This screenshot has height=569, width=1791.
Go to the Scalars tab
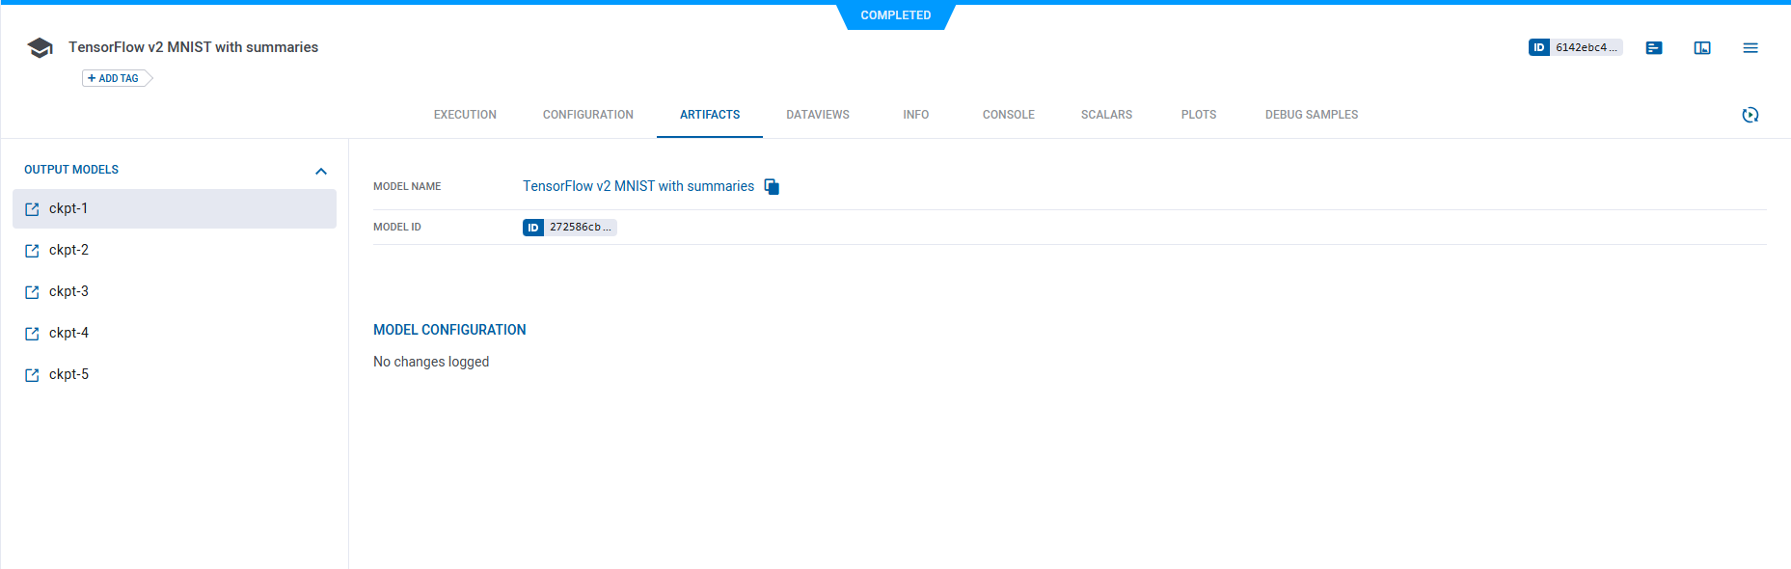pos(1106,115)
